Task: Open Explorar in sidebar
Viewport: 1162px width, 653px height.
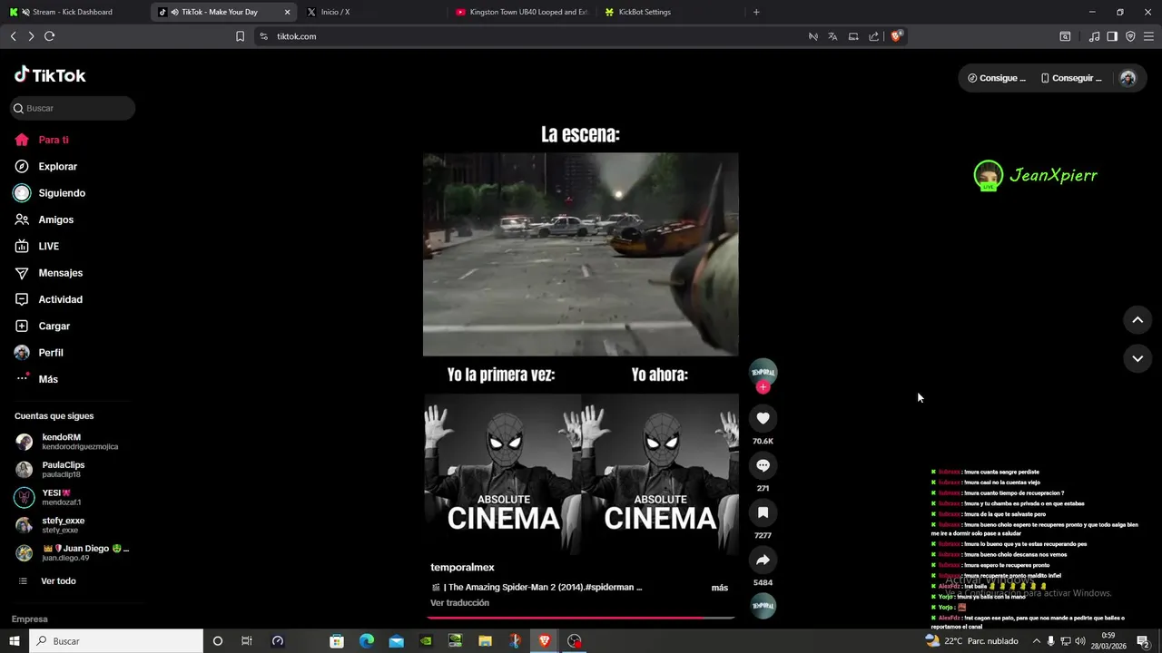Action: coord(46,166)
